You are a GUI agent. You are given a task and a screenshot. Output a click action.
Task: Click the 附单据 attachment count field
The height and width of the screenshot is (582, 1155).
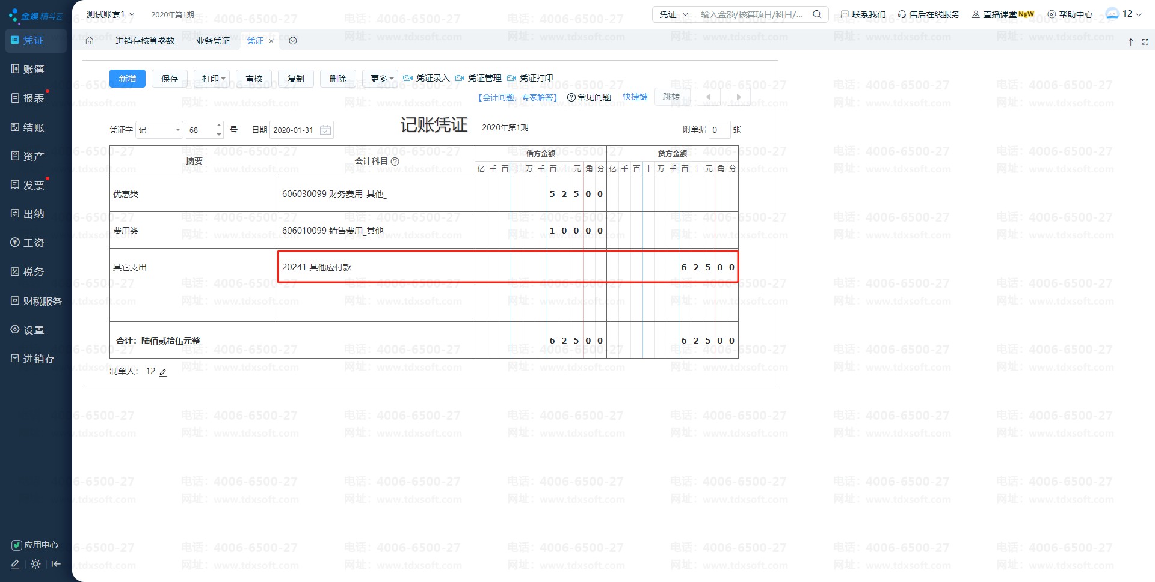719,130
